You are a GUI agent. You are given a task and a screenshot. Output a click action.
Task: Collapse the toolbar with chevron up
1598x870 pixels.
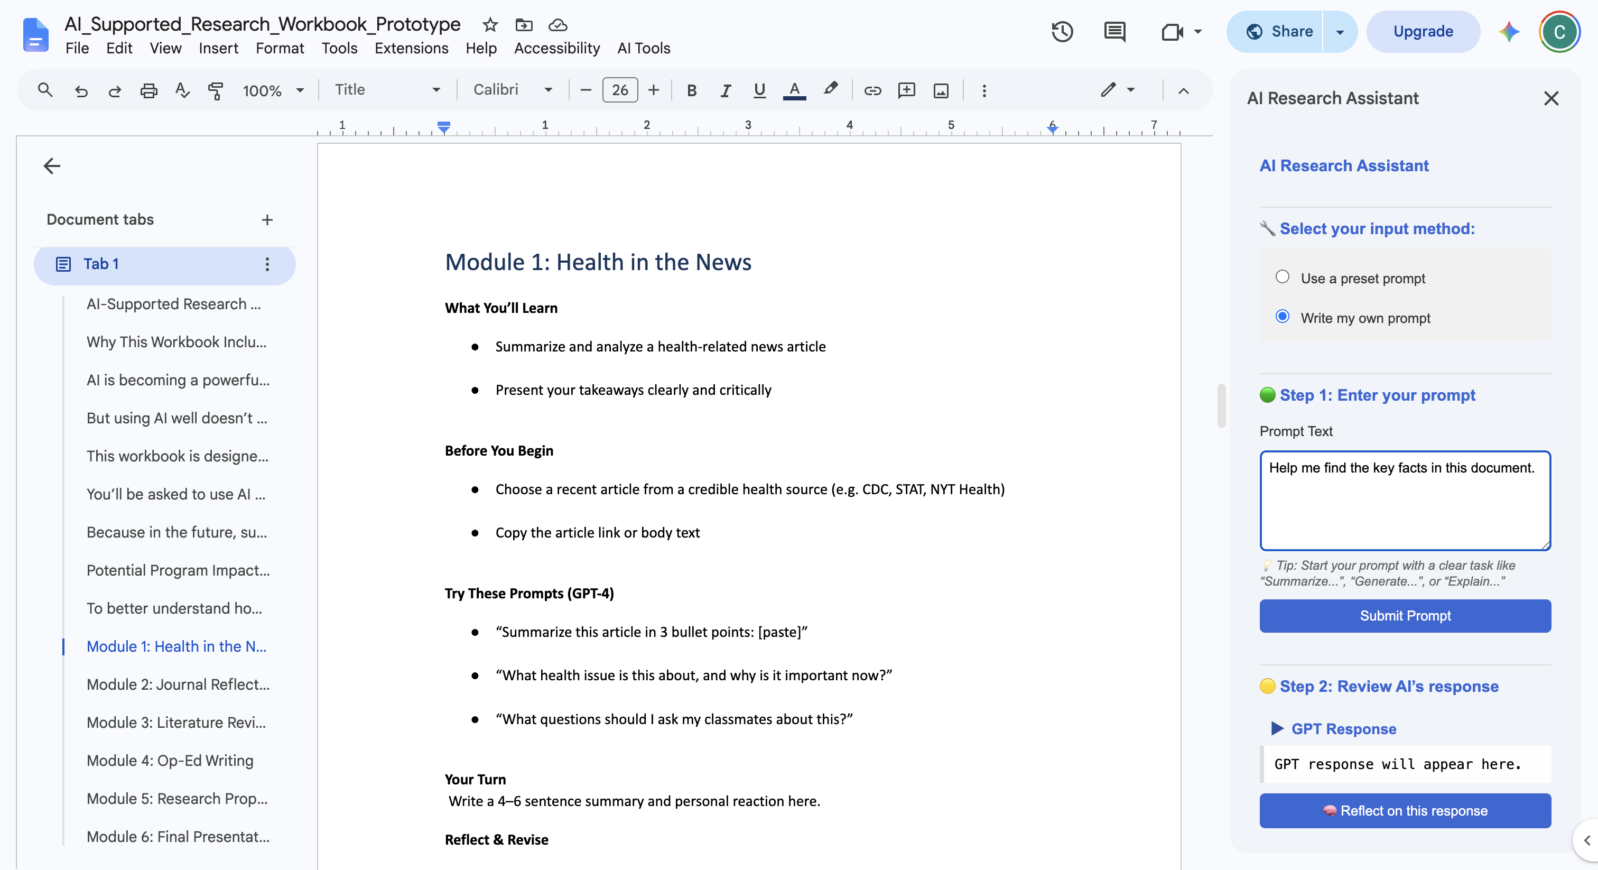tap(1184, 90)
